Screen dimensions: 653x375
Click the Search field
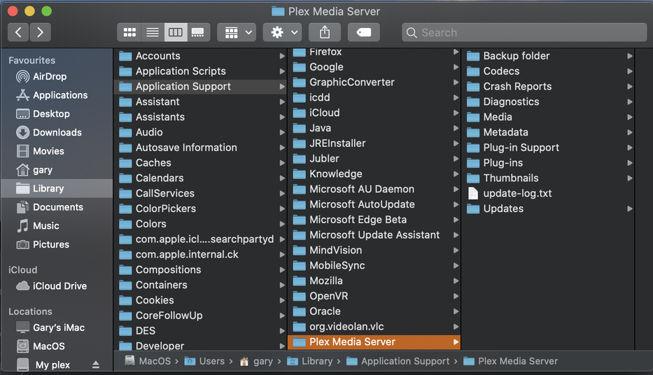point(525,32)
